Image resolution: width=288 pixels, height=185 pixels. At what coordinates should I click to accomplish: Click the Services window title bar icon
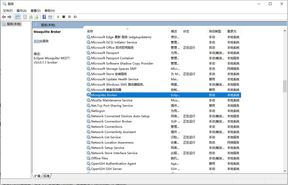(x=5, y=4)
